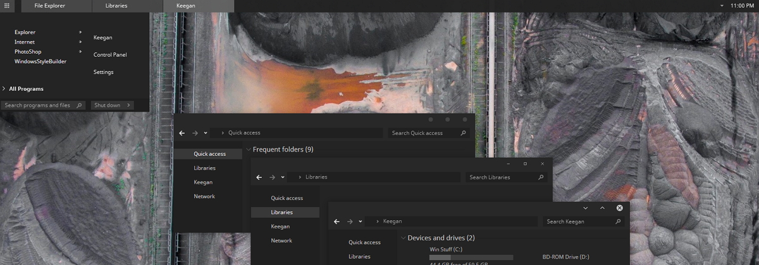Click Win Stuff (C:) usage bar
759x265 pixels.
pos(471,257)
